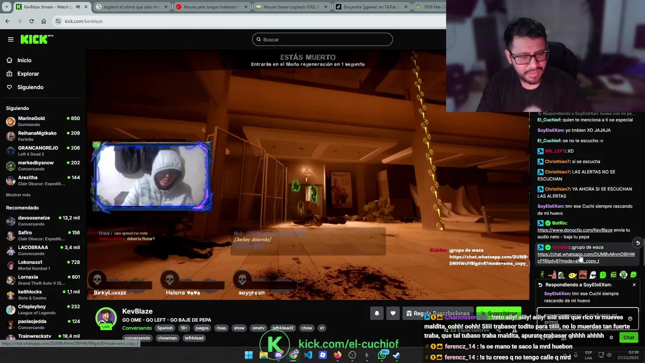Click the Spanish tag
Screen dimensions: 645x363
click(165, 328)
